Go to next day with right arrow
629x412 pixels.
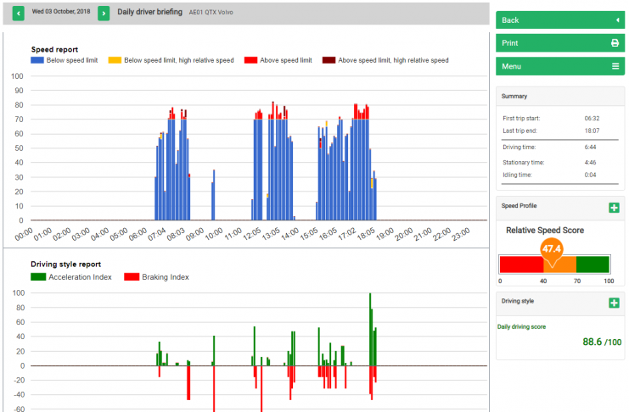104,13
